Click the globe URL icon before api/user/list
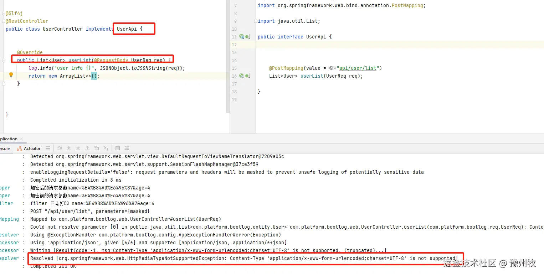Image resolution: width=544 pixels, height=276 pixels. click(x=331, y=68)
